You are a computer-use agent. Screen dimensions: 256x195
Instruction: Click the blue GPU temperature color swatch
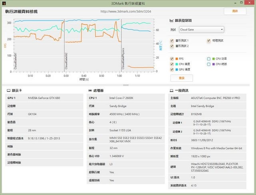click(x=177, y=70)
